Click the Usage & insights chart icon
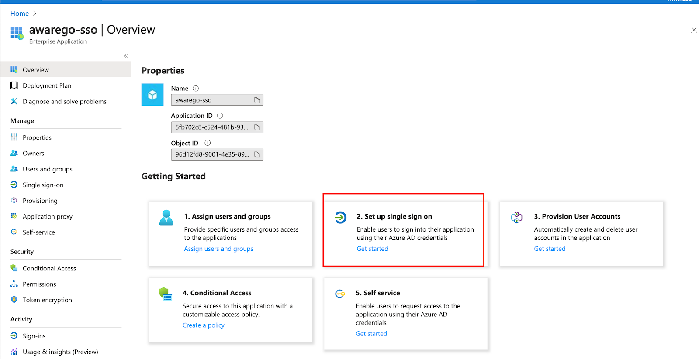This screenshot has height=359, width=699. pyautogui.click(x=14, y=352)
